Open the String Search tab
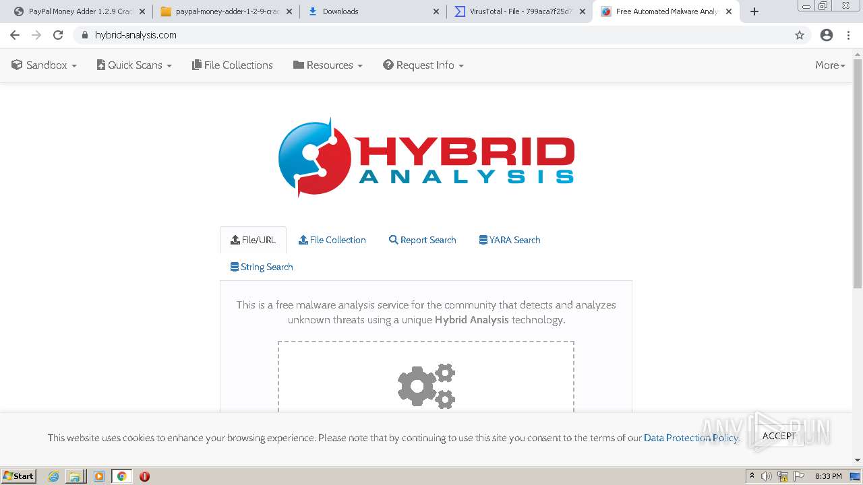 262,267
